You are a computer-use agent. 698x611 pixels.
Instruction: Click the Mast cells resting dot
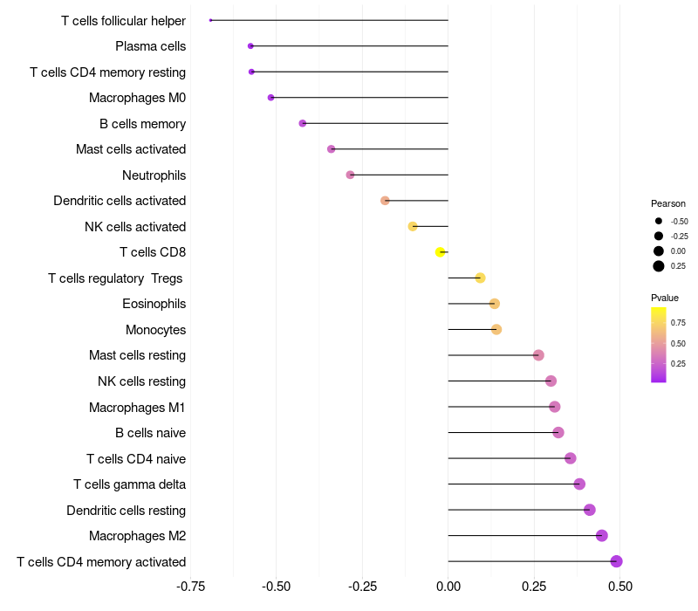(x=538, y=355)
